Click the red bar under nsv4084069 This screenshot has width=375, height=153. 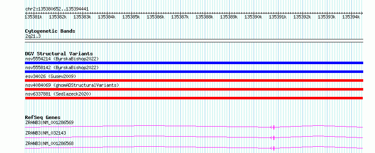194,89
